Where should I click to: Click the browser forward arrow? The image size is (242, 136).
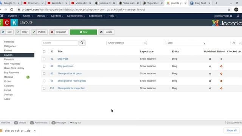point(6,9)
